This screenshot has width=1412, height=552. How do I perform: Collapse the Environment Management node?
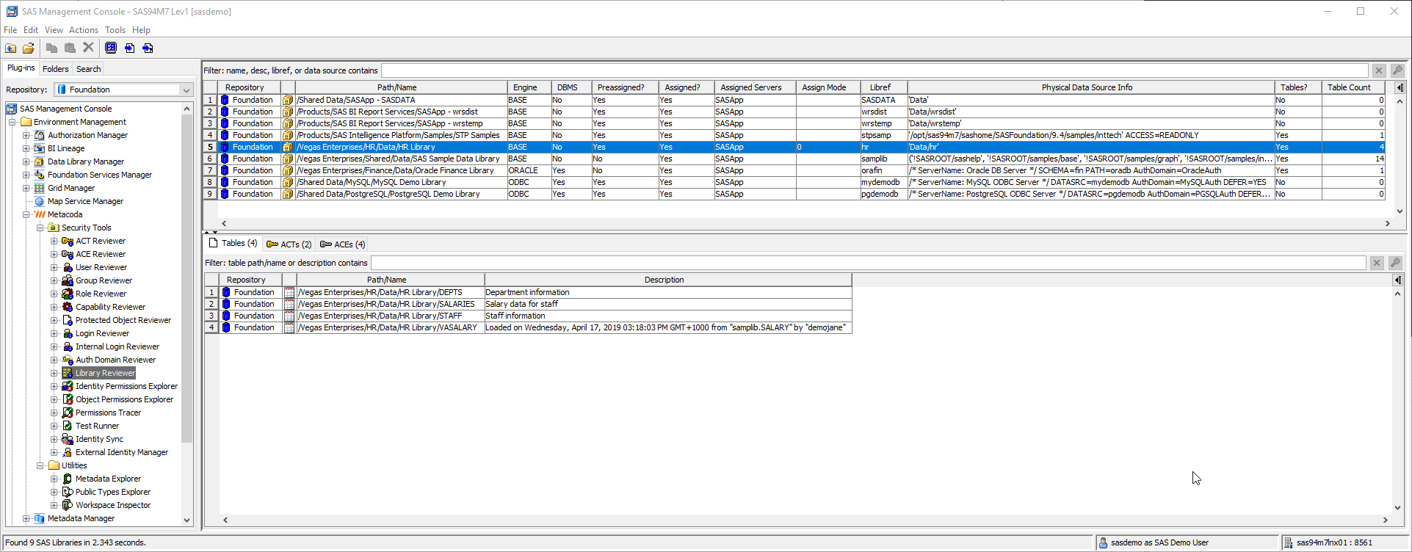coord(12,122)
